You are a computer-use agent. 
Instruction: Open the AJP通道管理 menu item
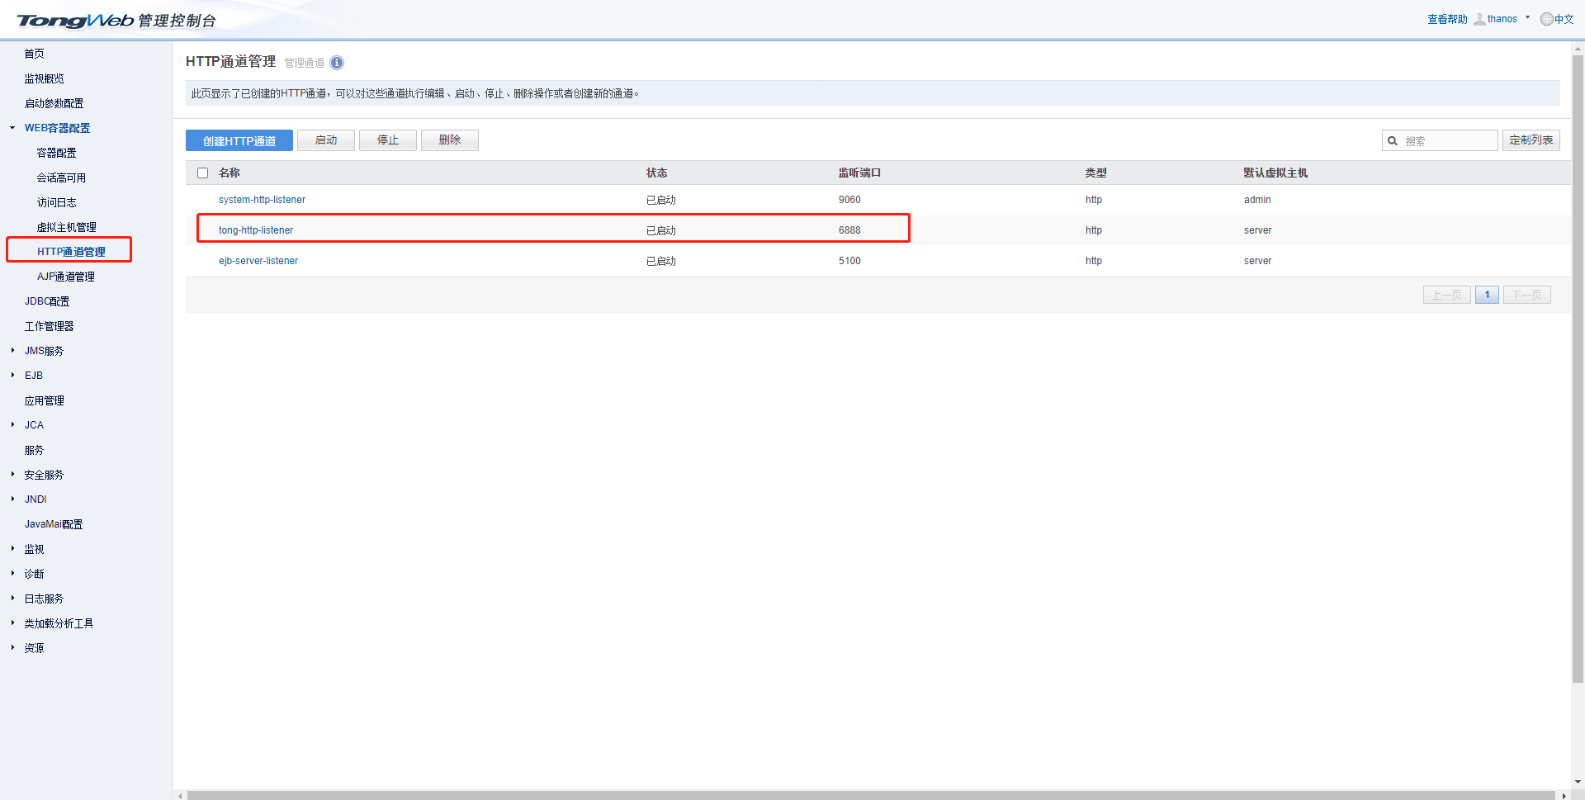click(x=66, y=277)
